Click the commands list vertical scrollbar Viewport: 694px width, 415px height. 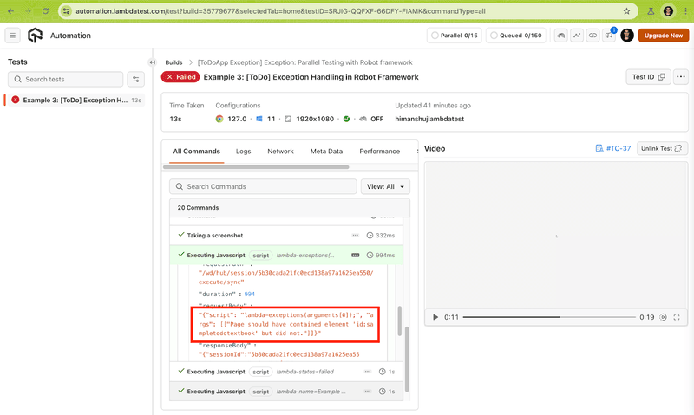[x=407, y=359]
